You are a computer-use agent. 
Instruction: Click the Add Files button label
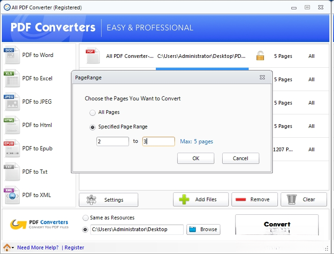tap(206, 199)
